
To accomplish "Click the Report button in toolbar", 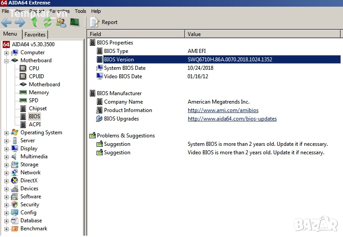I will pyautogui.click(x=104, y=22).
